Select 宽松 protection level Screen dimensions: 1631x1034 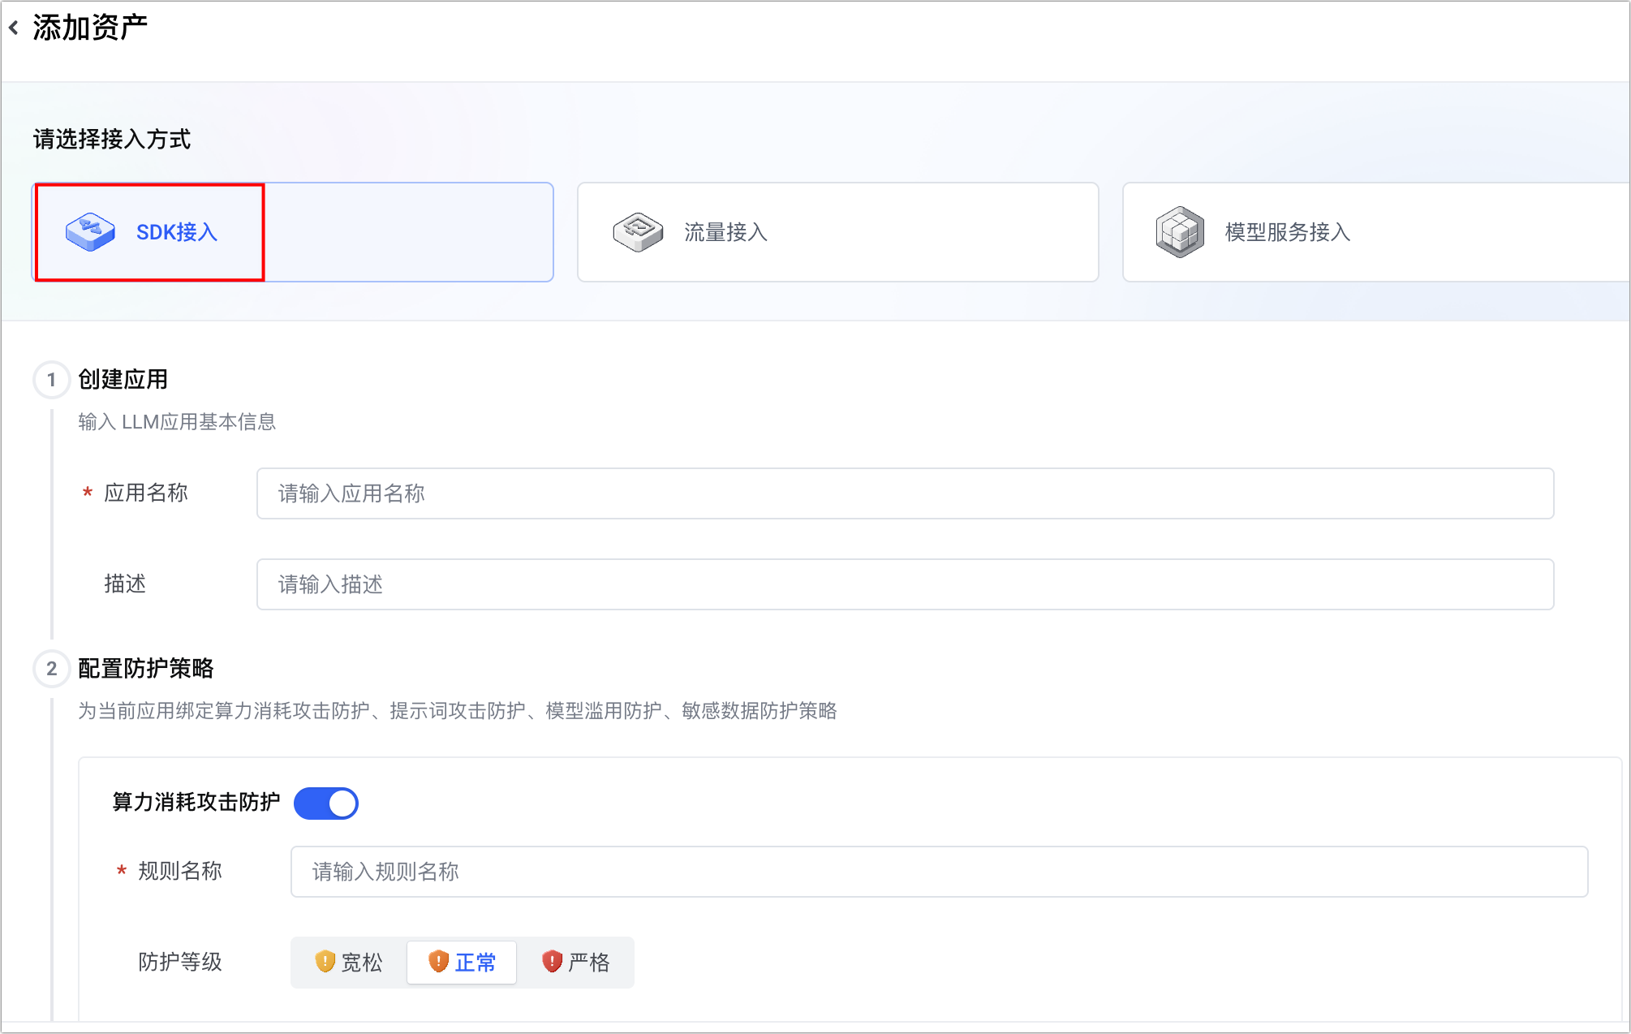[x=350, y=963]
